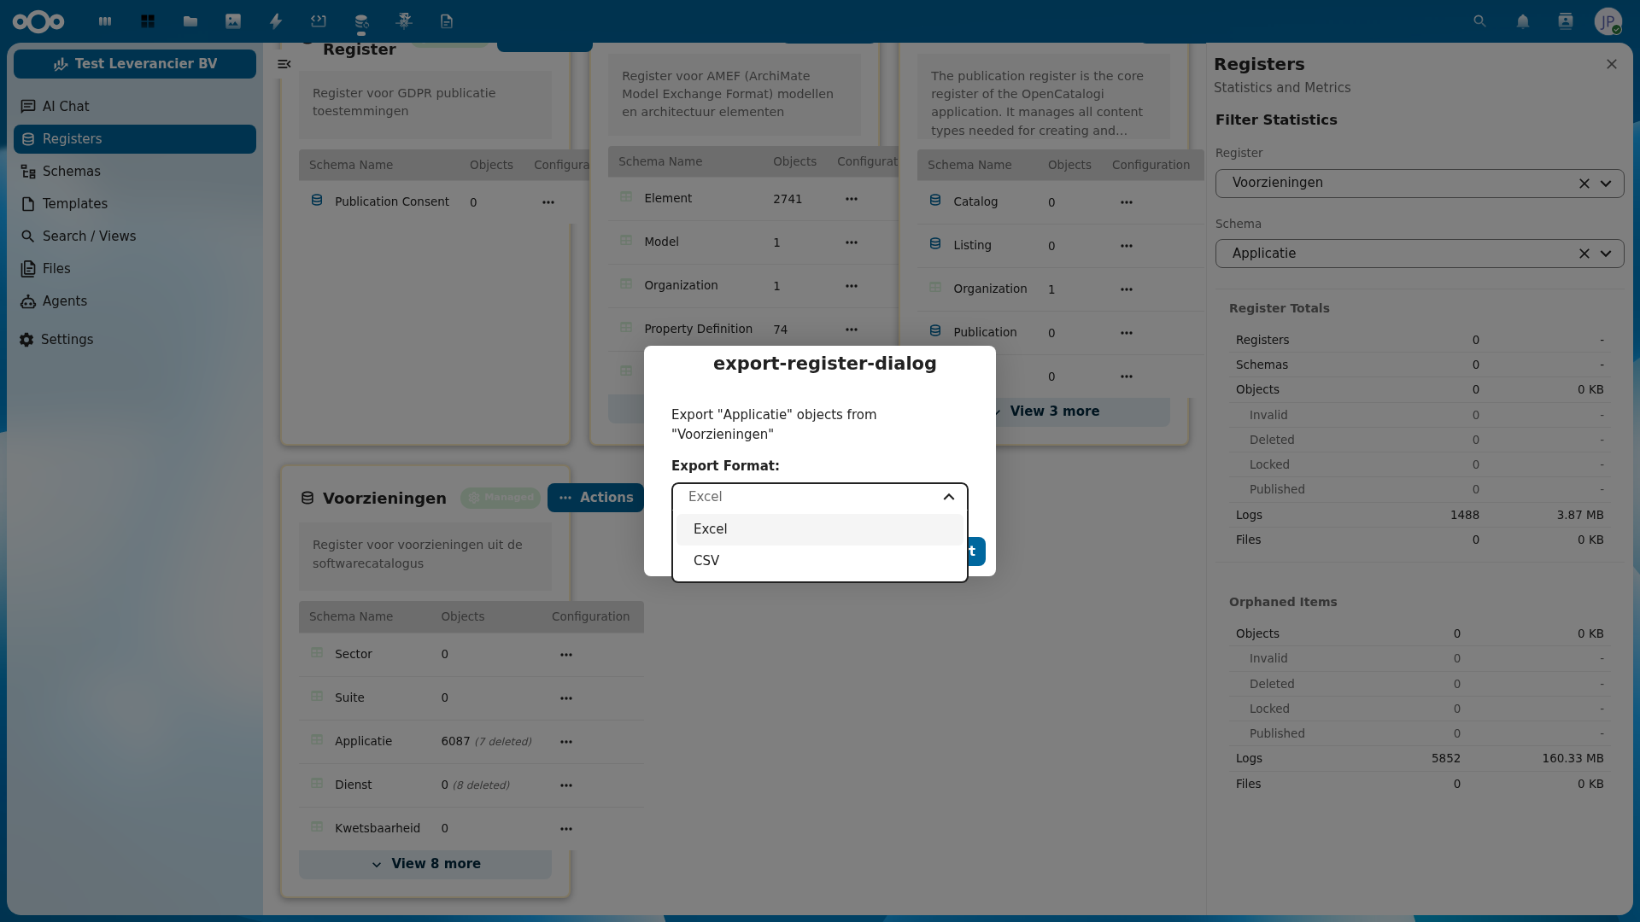Select CSV as export format

click(x=706, y=560)
